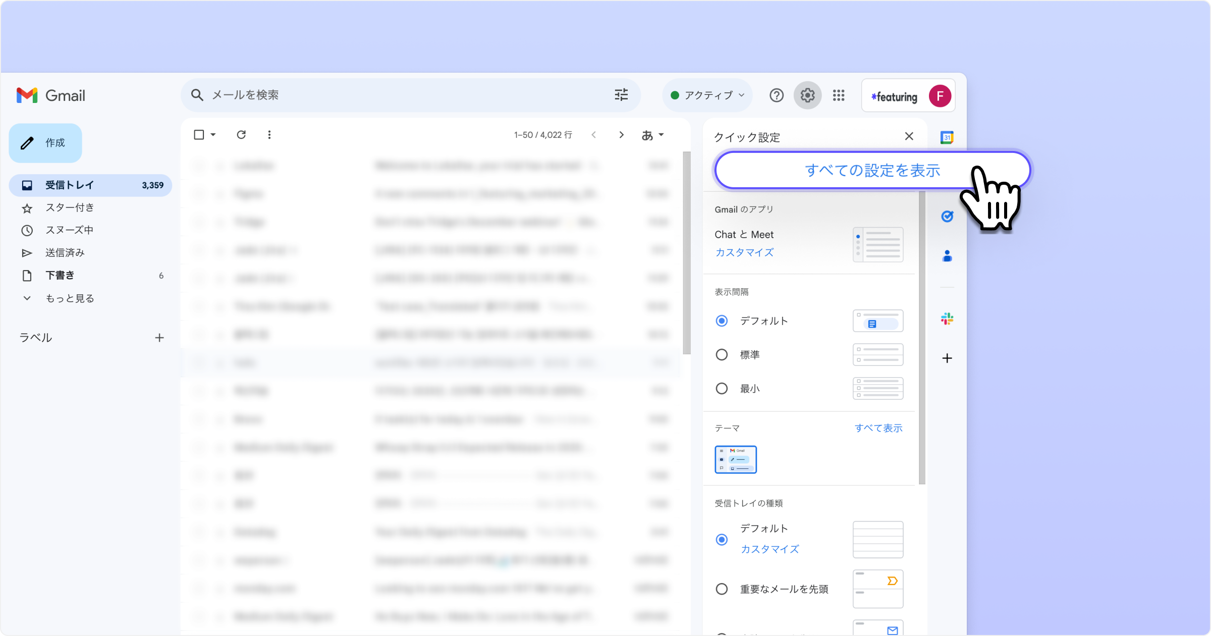Select the 最小 density radio button
Viewport: 1211px width, 636px height.
[x=722, y=389]
